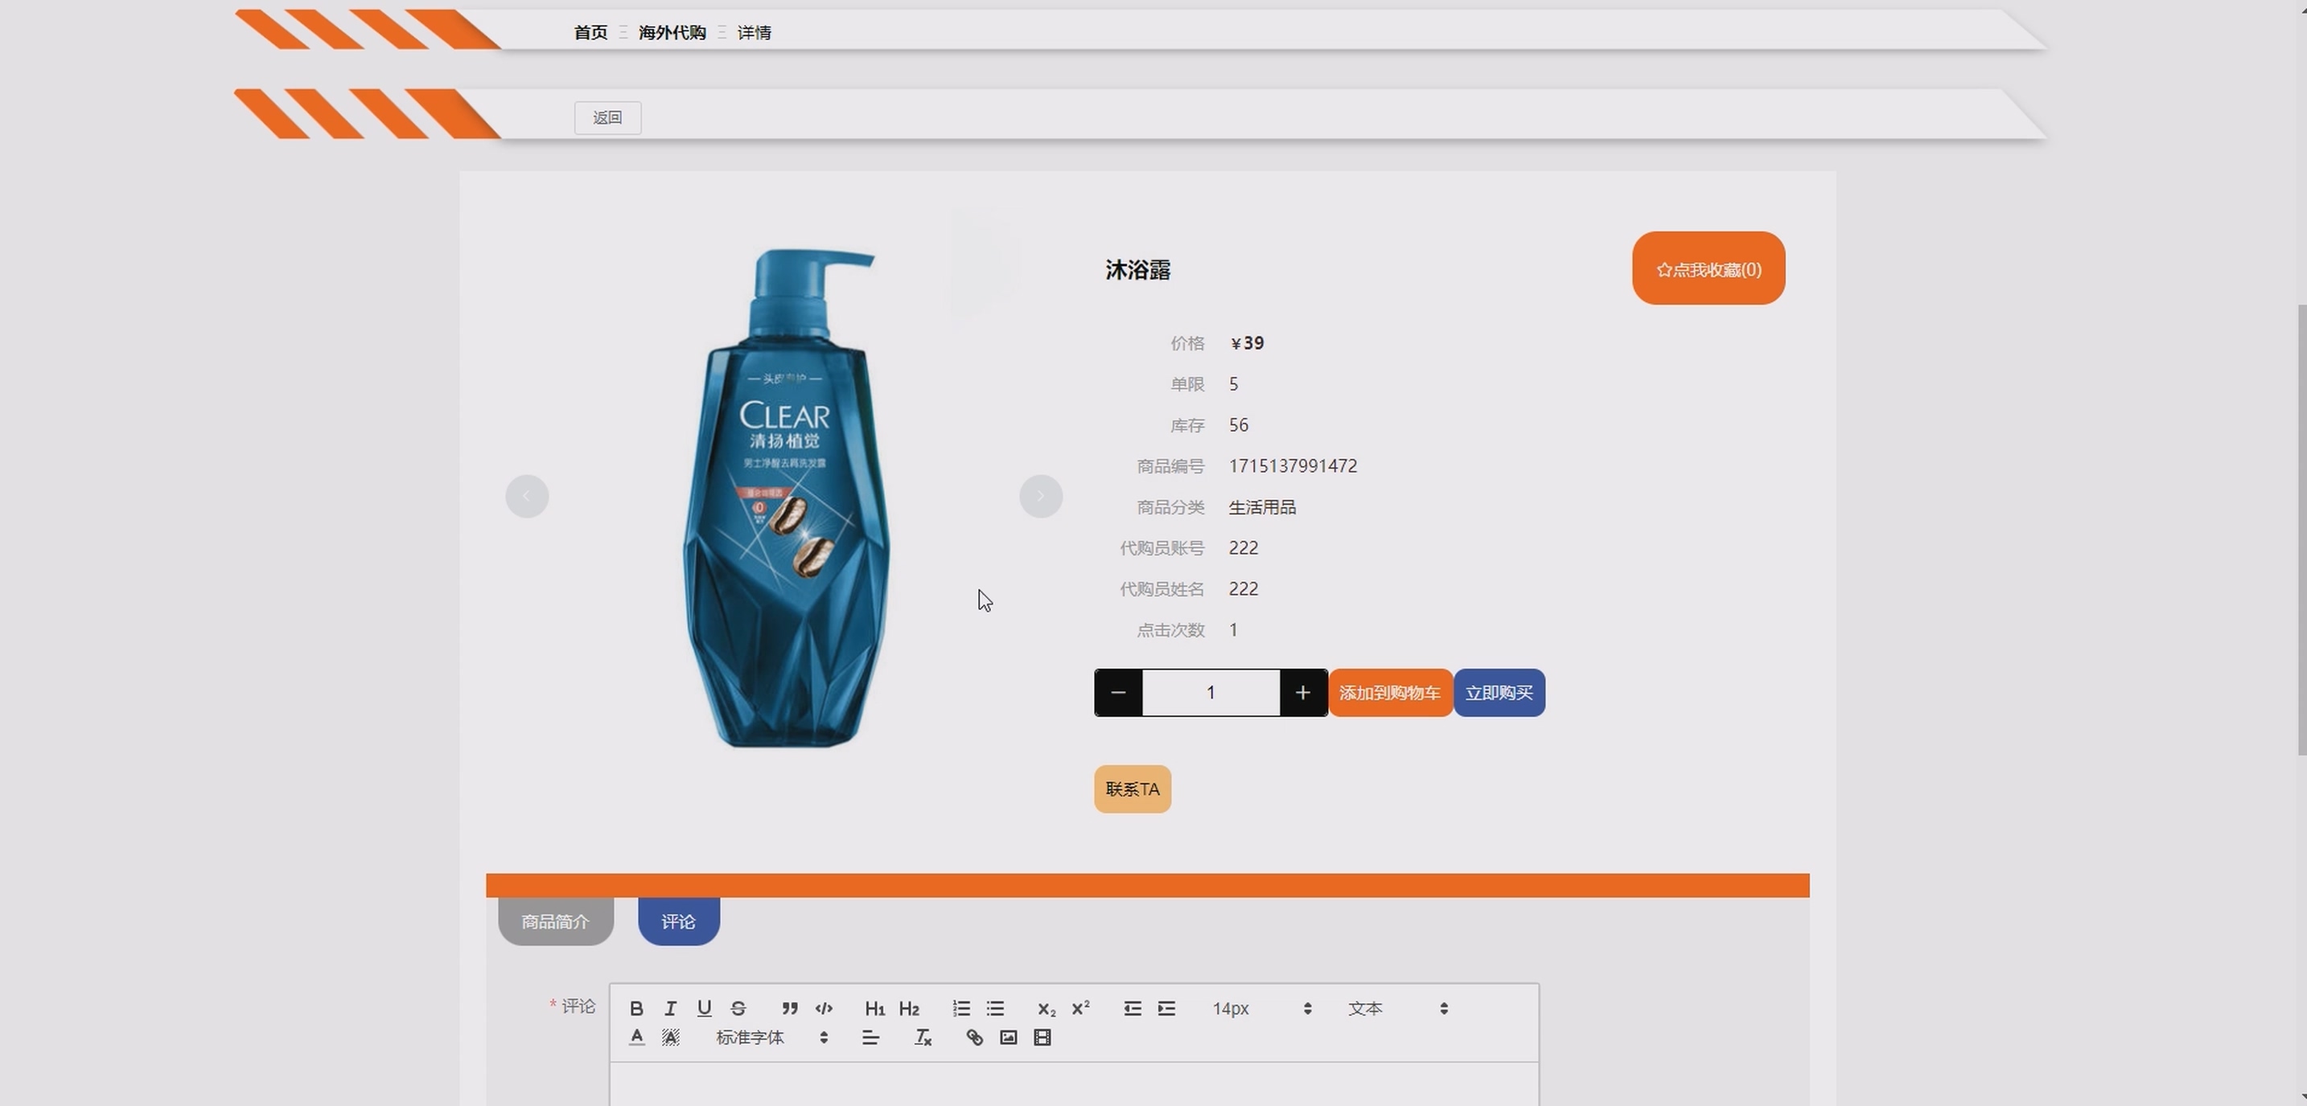The width and height of the screenshot is (2307, 1106).
Task: Toggle italic formatting in the comment editor
Action: pyautogui.click(x=670, y=1009)
